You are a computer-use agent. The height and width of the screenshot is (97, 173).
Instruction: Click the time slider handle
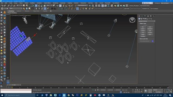tap(14, 85)
